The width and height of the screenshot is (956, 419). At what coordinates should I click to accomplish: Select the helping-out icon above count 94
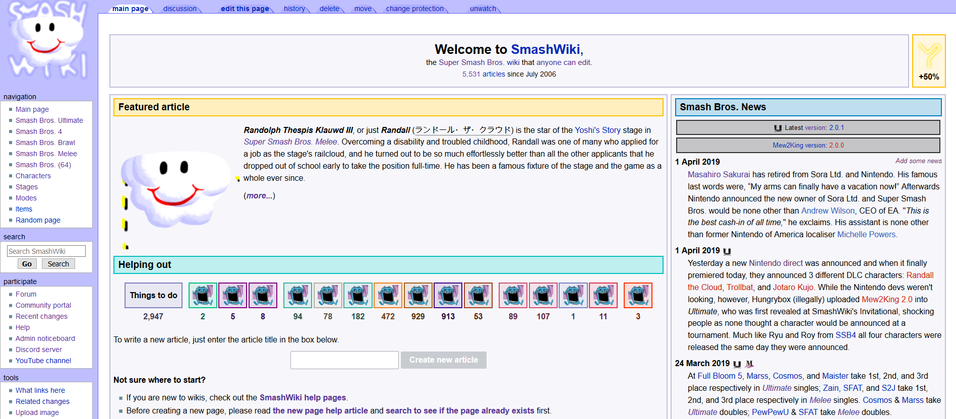(297, 295)
